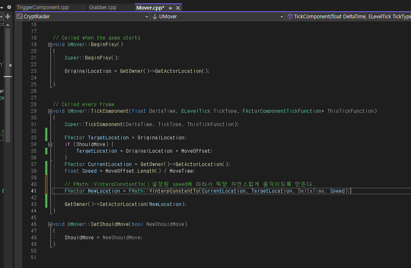The image size is (411, 268).
Task: Click 'FActorComponentTickFunction' on line 29
Action: (x=282, y=111)
